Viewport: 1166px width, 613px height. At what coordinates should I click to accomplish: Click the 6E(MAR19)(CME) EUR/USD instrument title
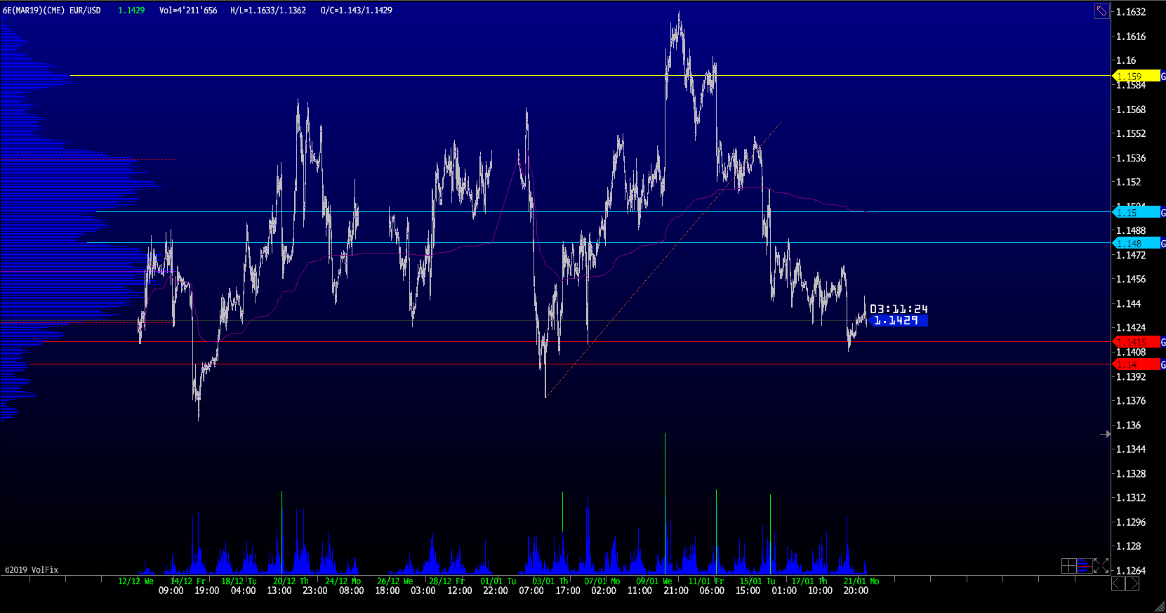tap(52, 11)
